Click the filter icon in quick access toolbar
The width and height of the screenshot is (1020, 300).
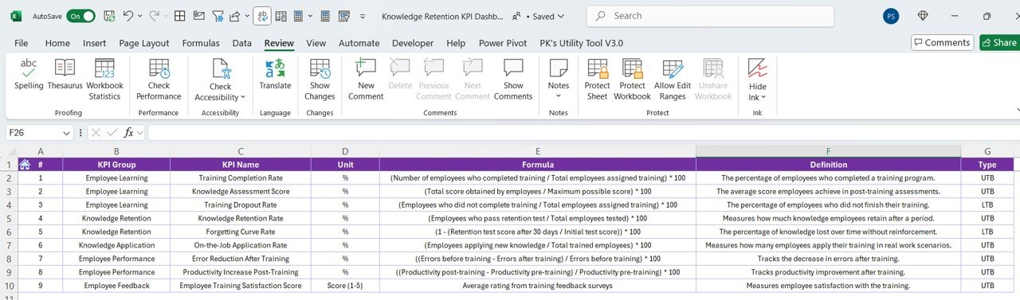point(218,16)
